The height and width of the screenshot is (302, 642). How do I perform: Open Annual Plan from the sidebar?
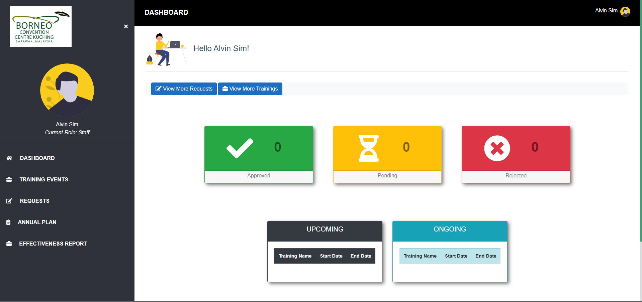point(37,222)
